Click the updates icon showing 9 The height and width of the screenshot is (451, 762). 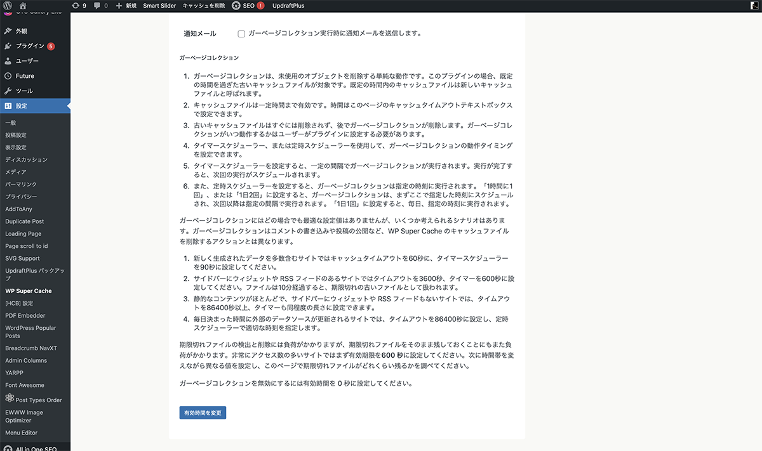[x=76, y=6]
